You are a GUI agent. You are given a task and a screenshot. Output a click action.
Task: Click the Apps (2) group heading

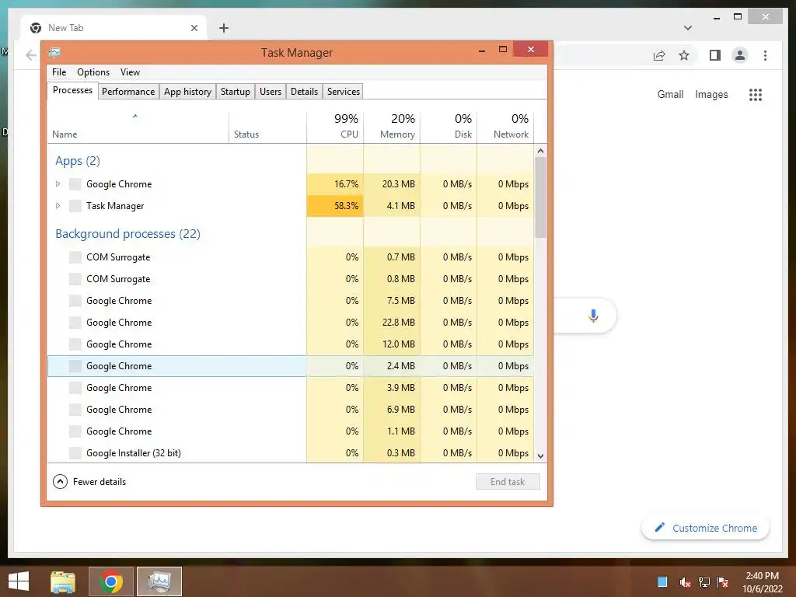78,161
